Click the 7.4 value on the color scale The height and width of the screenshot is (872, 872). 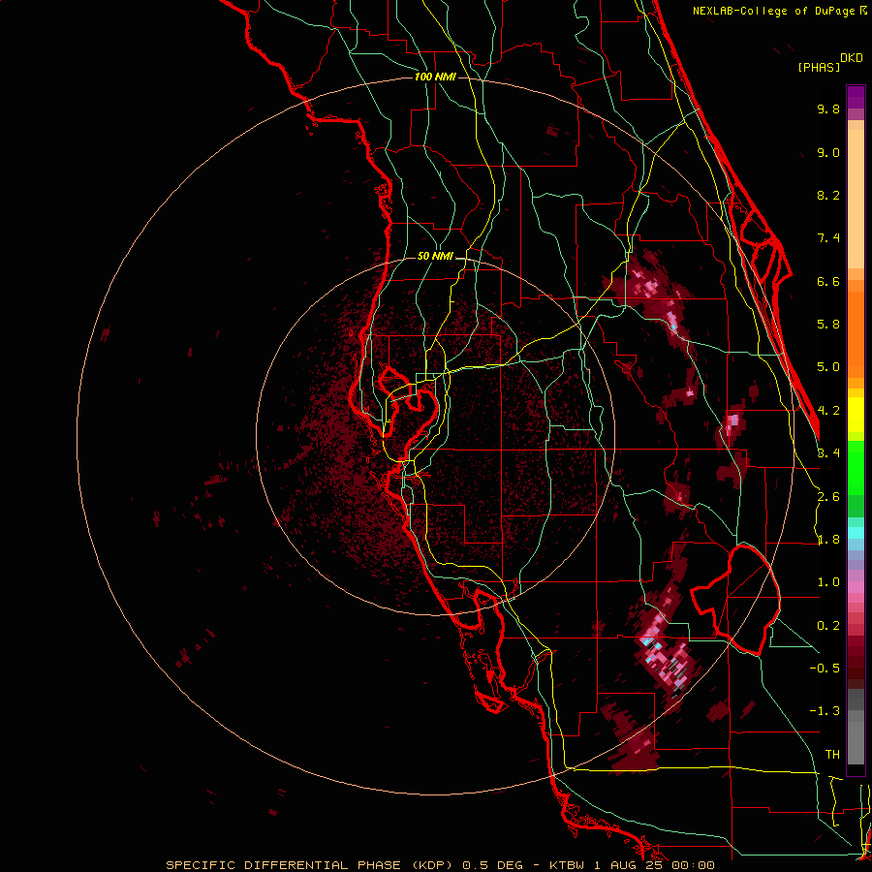pyautogui.click(x=828, y=238)
